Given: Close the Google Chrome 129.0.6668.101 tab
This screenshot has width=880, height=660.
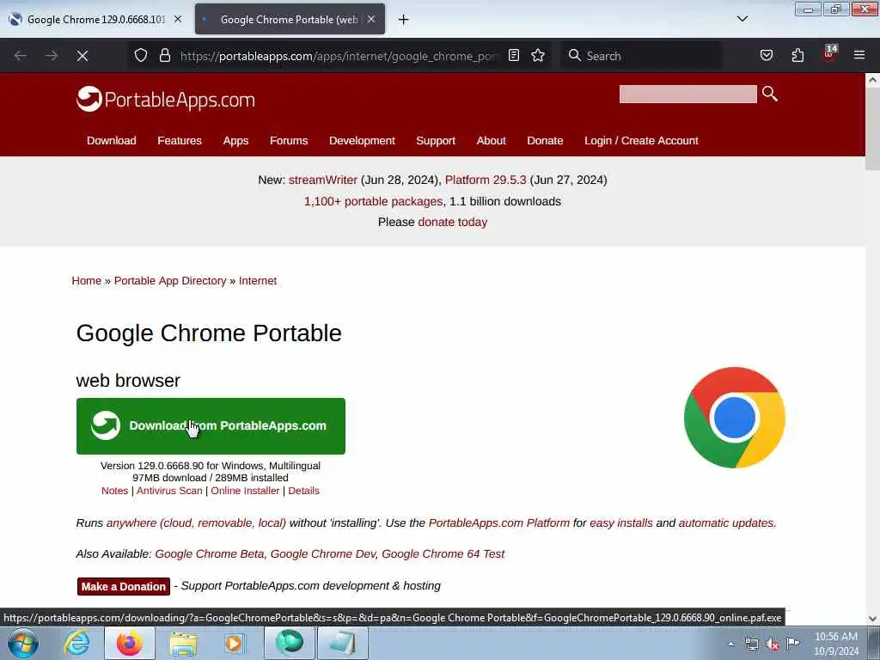Looking at the screenshot, I should click(x=178, y=19).
